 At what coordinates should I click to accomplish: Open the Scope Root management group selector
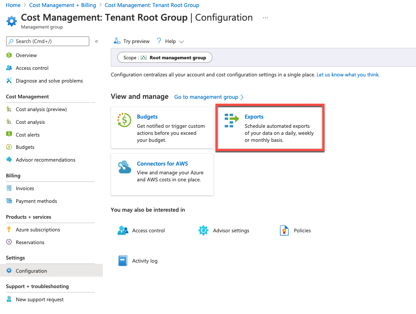point(165,58)
